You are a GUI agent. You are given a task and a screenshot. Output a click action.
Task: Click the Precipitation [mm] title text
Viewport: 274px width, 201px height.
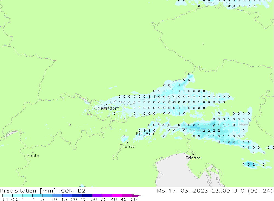[28, 191]
